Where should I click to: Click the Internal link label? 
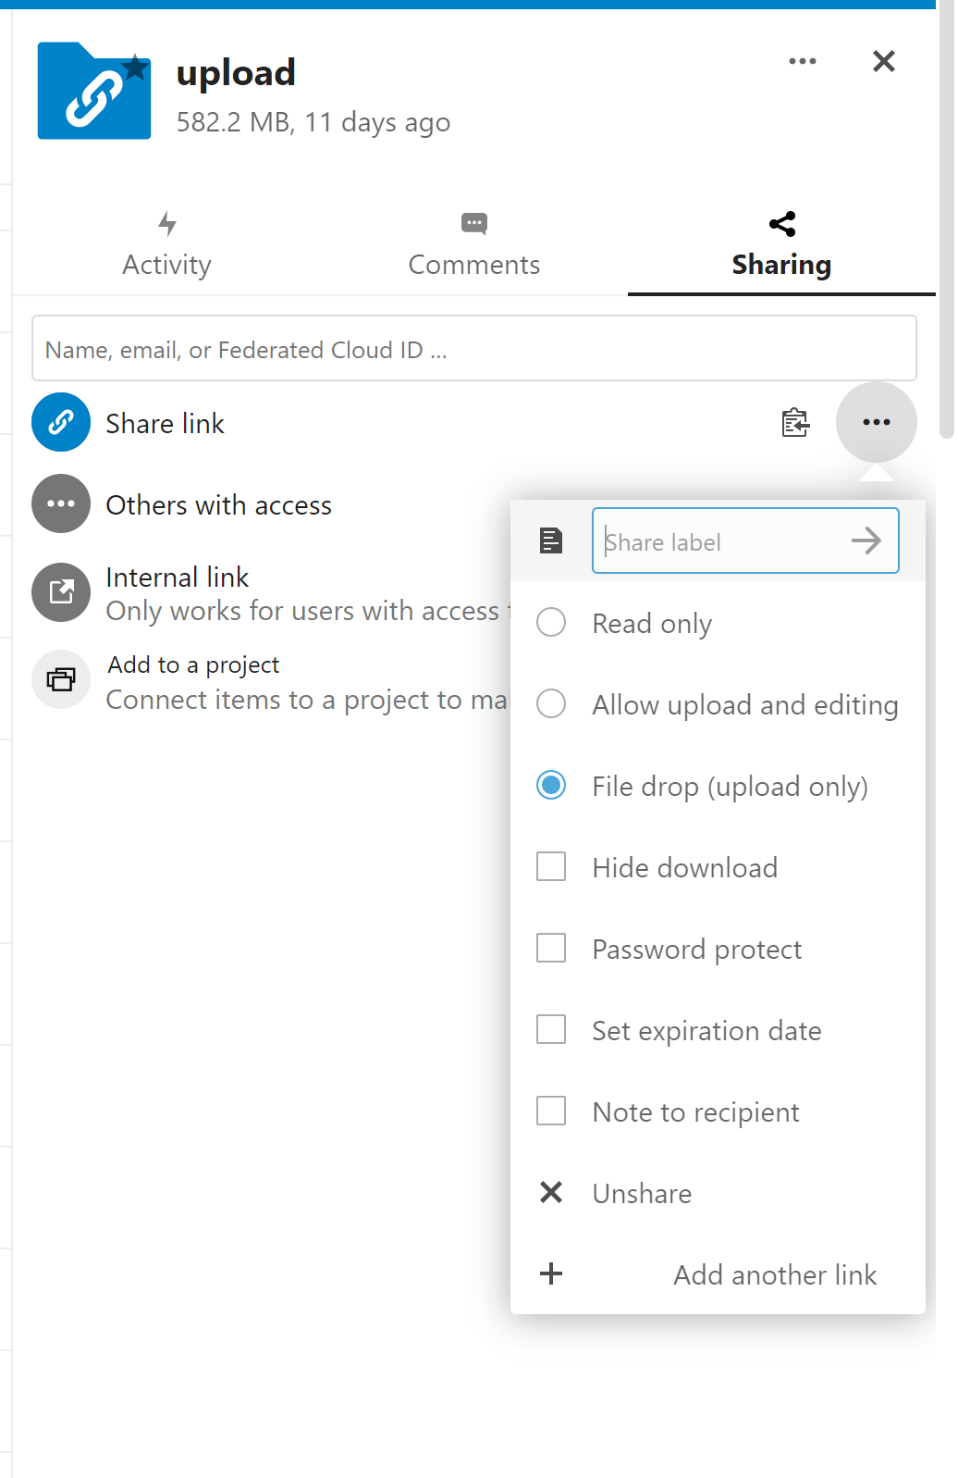(178, 578)
